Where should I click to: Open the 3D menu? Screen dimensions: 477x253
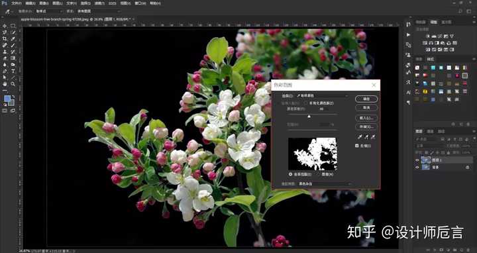pyautogui.click(x=112, y=3)
